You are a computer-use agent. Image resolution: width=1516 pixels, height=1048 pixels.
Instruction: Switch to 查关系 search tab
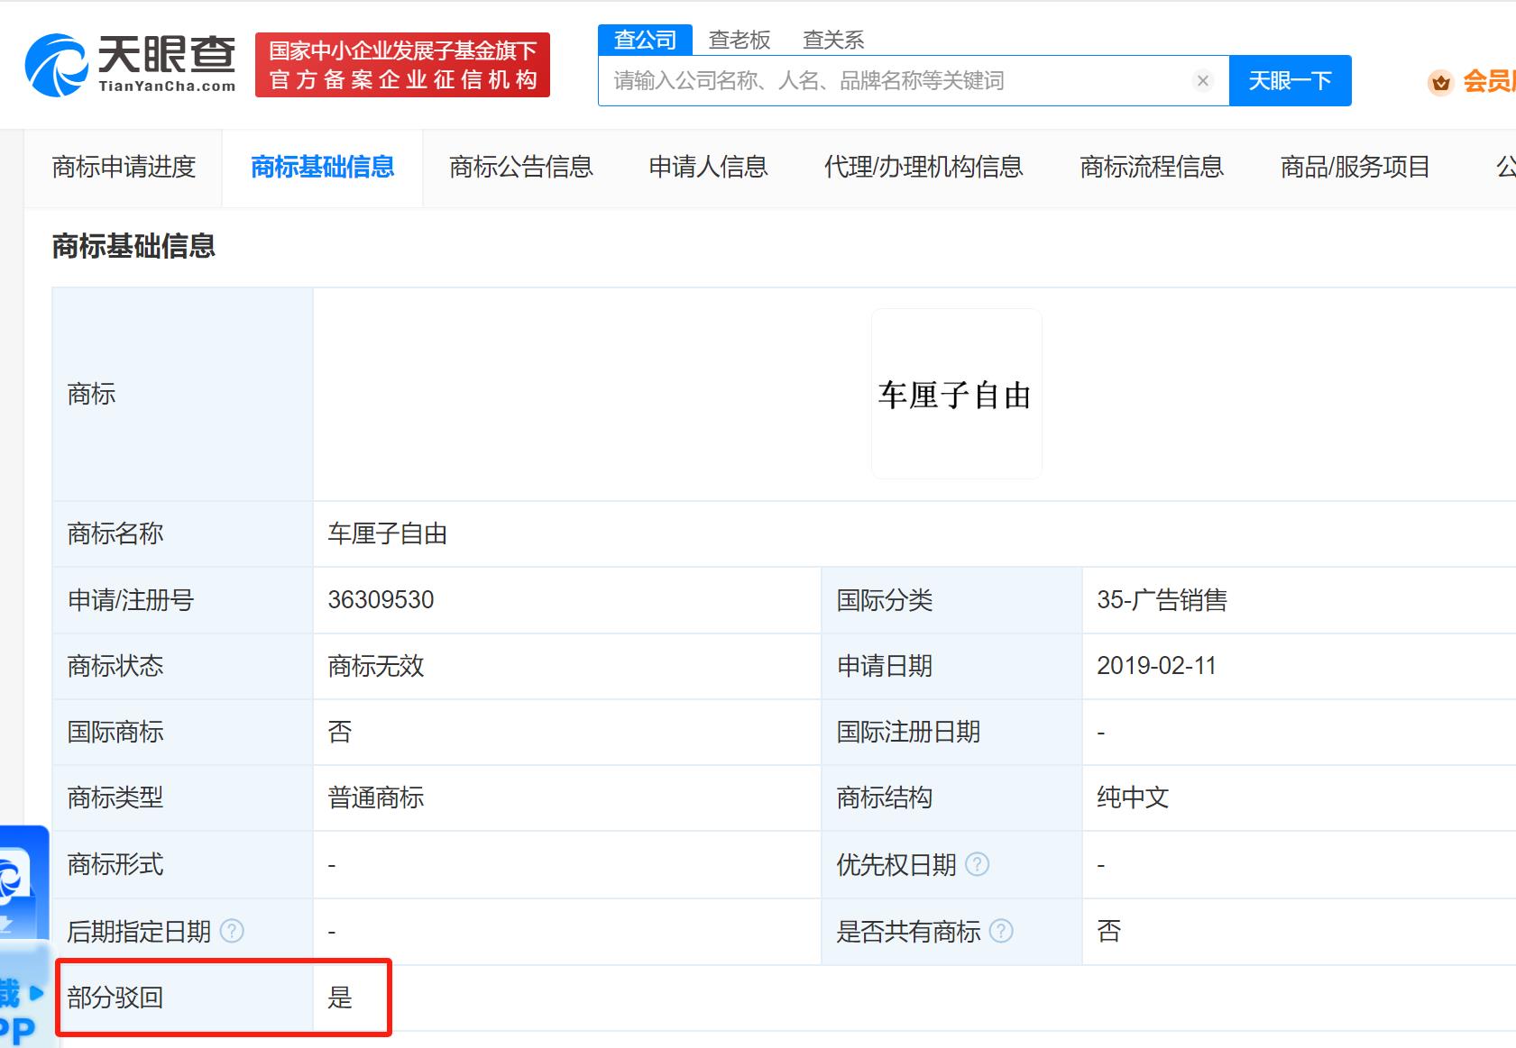pyautogui.click(x=833, y=40)
